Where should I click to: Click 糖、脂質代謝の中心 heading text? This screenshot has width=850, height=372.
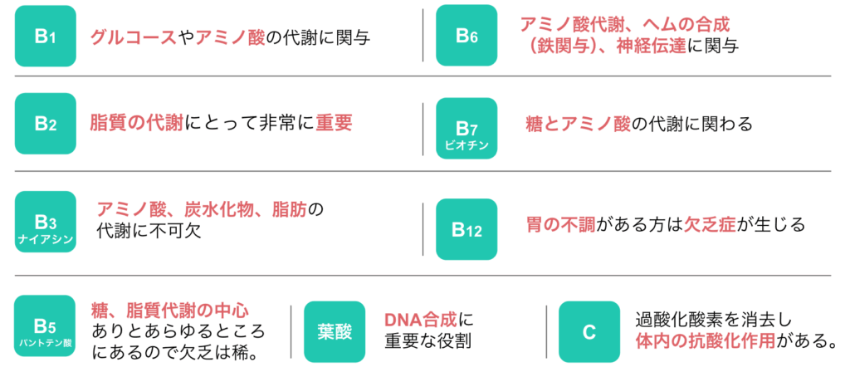click(x=171, y=311)
